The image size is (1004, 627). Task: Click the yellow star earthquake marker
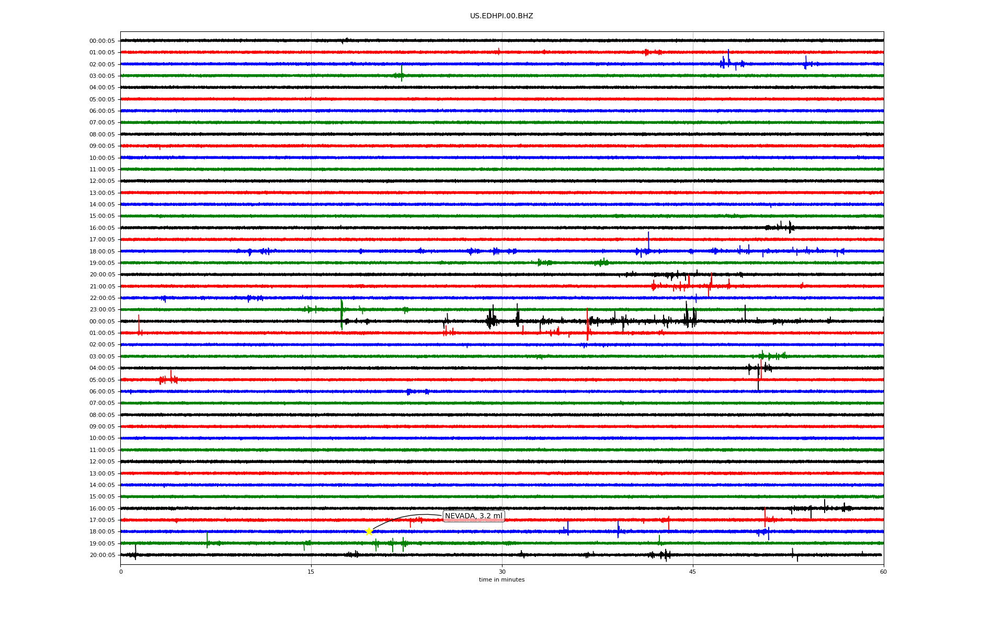tap(369, 531)
